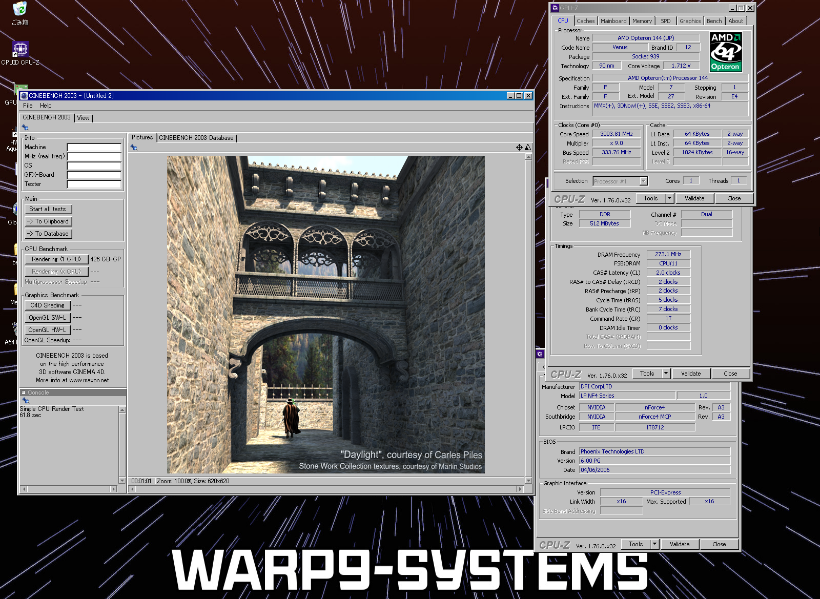This screenshot has width=820, height=599.
Task: Click the picture vertical scrollbar down arrow
Action: click(528, 481)
